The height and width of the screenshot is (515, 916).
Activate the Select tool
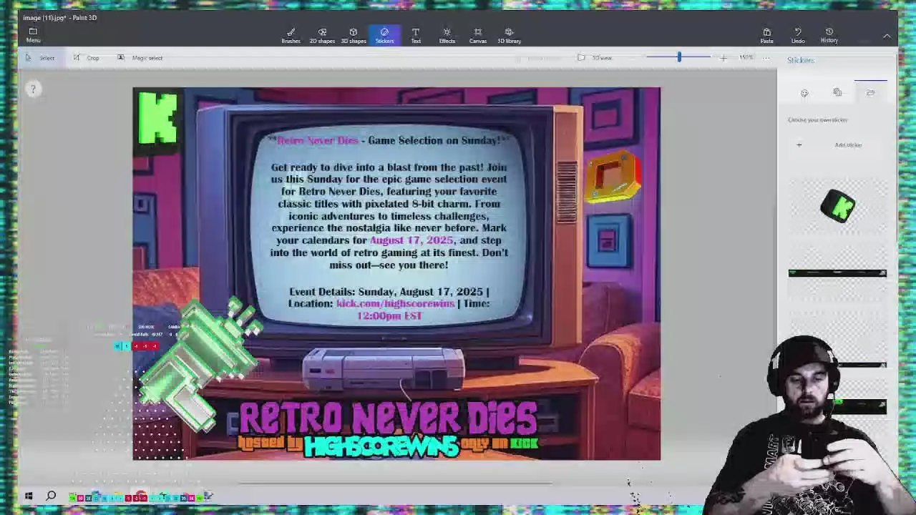click(x=40, y=58)
